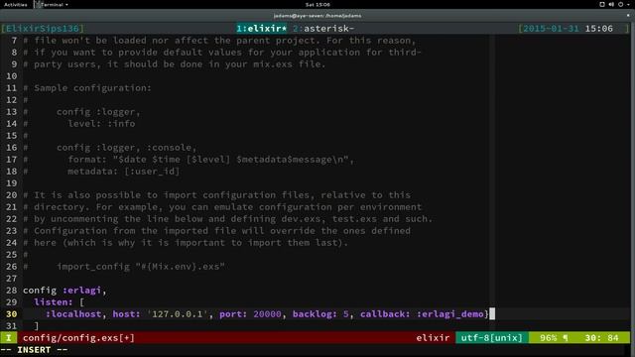
Task: Click the -- INSERT -- mode message
Action: [x=34, y=350]
